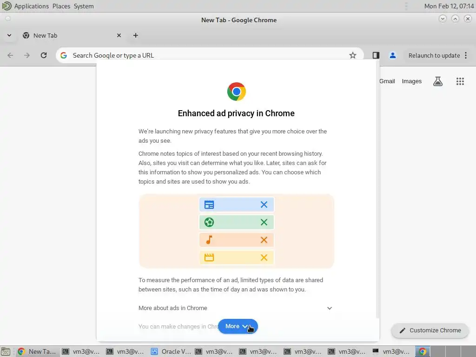
Task: Click Relaunch to update
Action: coord(434,56)
